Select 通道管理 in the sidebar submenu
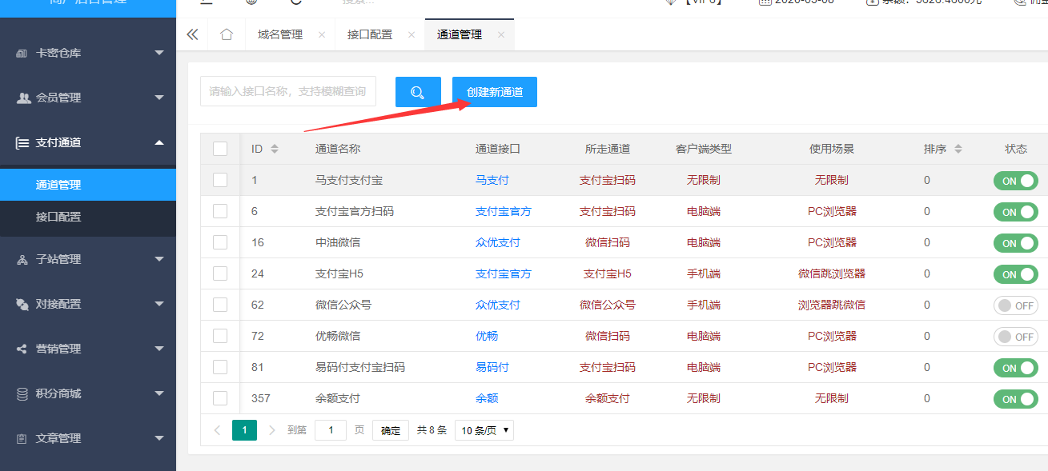The image size is (1048, 471). coord(88,185)
